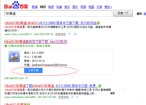Click green verified badge after 非凡软件站 title

pos(98,23)
